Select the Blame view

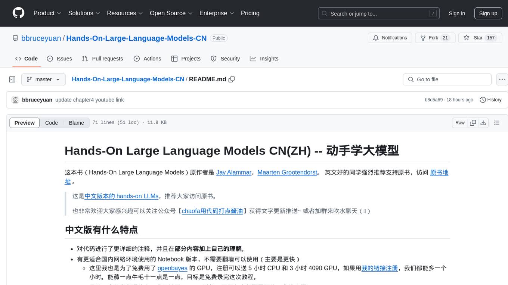point(77,123)
